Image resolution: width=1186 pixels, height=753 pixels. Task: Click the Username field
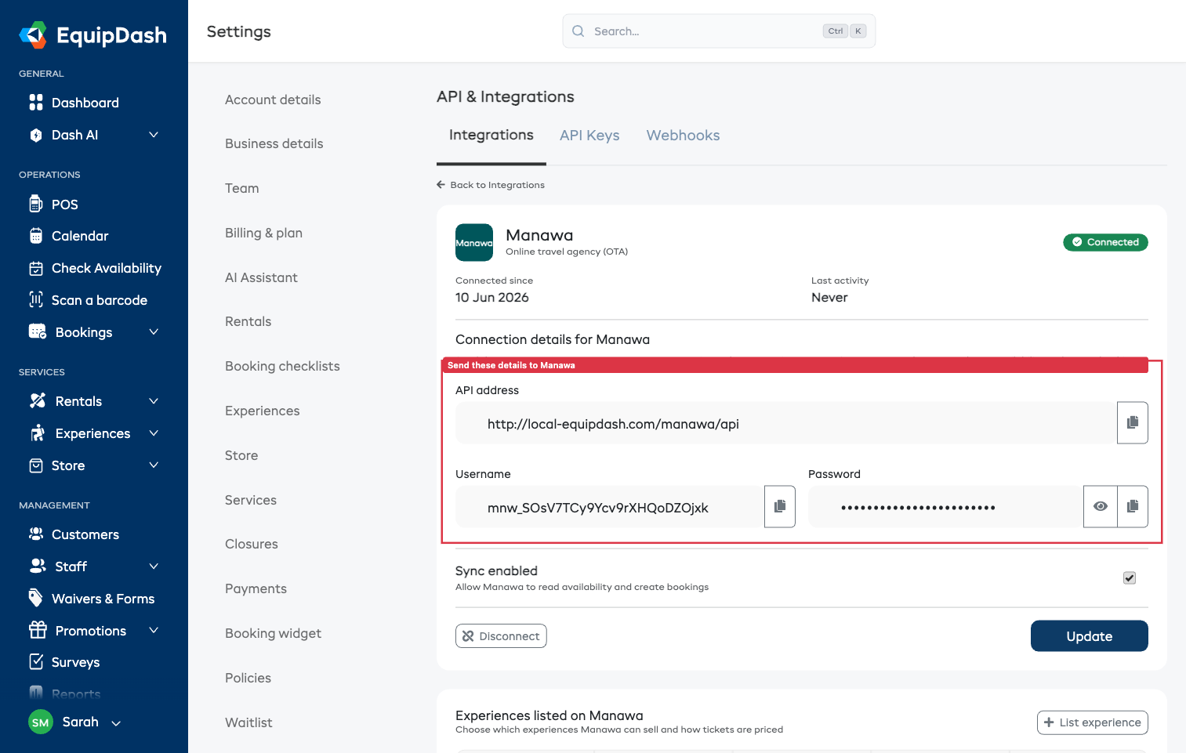[609, 507]
